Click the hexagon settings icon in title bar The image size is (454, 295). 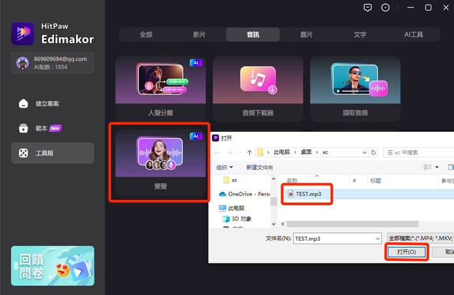point(385,7)
